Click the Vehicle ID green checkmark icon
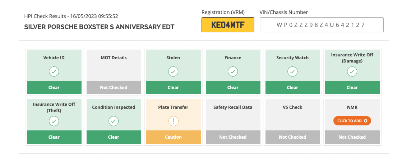This screenshot has height=157, width=402. click(54, 71)
